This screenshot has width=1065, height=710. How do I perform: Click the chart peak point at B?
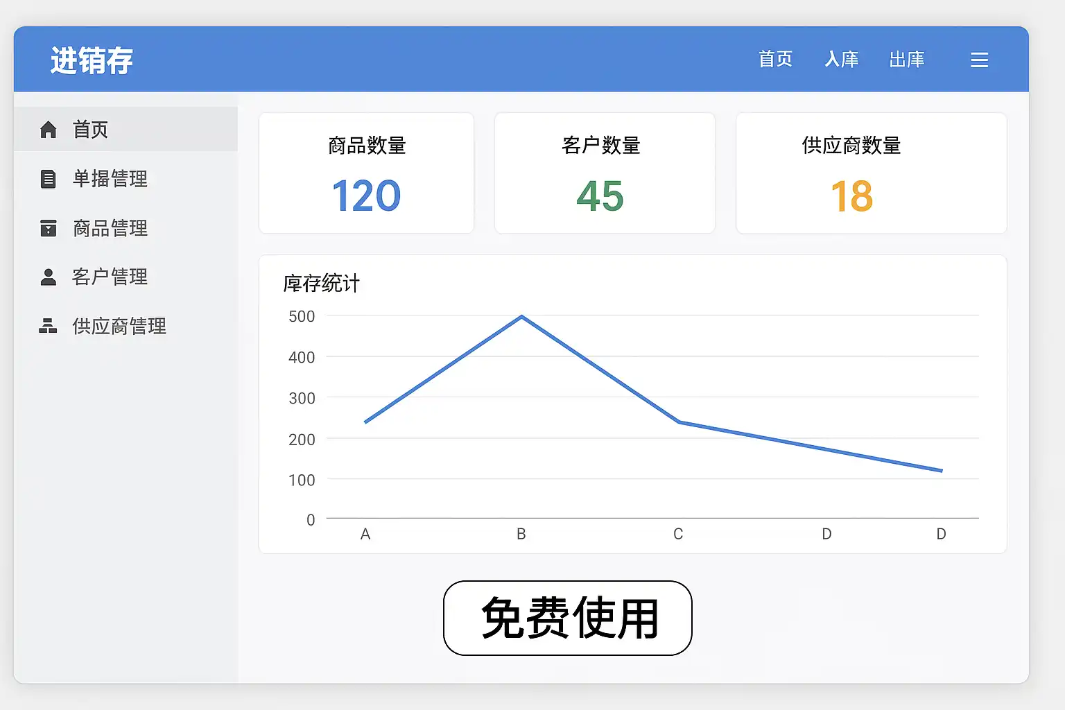point(521,317)
